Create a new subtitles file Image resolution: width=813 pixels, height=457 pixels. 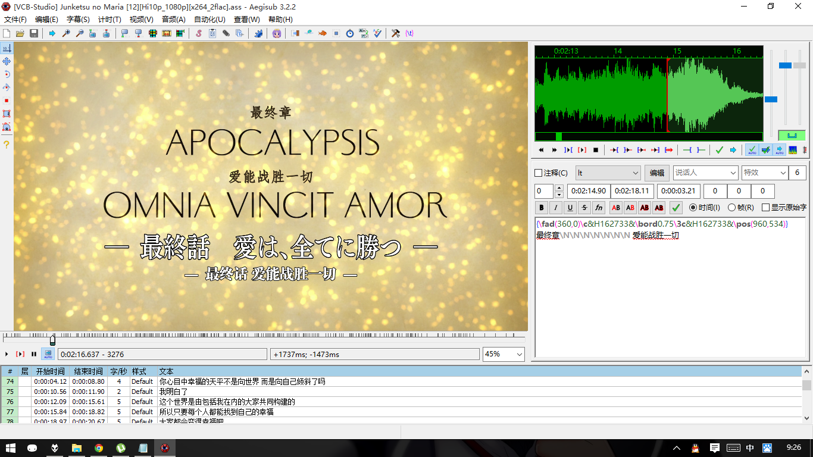click(7, 33)
